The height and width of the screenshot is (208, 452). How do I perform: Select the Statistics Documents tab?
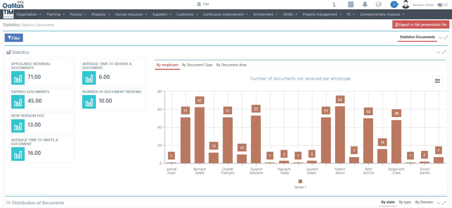(x=417, y=37)
